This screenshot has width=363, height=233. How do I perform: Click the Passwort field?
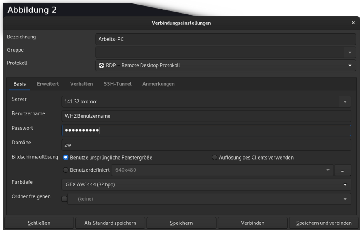(x=206, y=130)
